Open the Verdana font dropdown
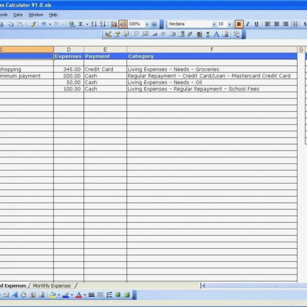Viewport: 307px width, 307px height. tap(214, 23)
